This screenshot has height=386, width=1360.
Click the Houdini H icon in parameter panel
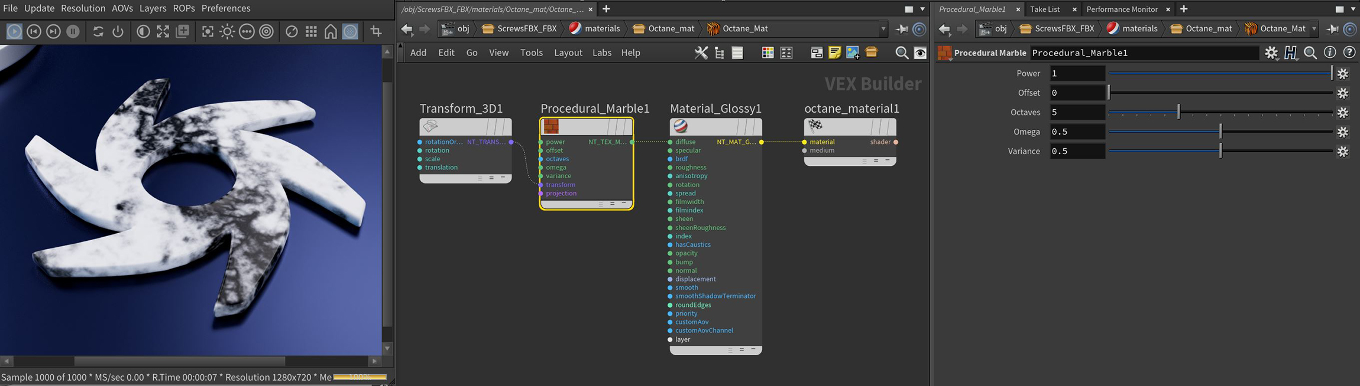tap(1290, 53)
